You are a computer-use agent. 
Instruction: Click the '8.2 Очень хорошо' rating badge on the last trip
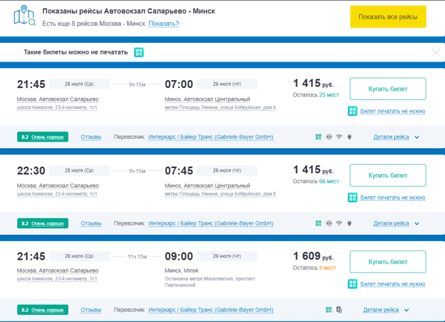click(x=43, y=310)
